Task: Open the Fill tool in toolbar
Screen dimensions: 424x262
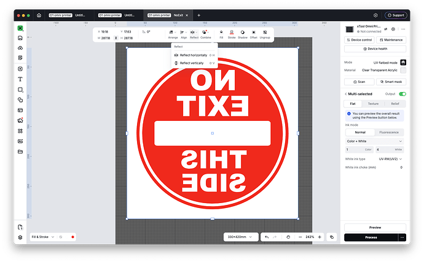Action: pos(221,34)
